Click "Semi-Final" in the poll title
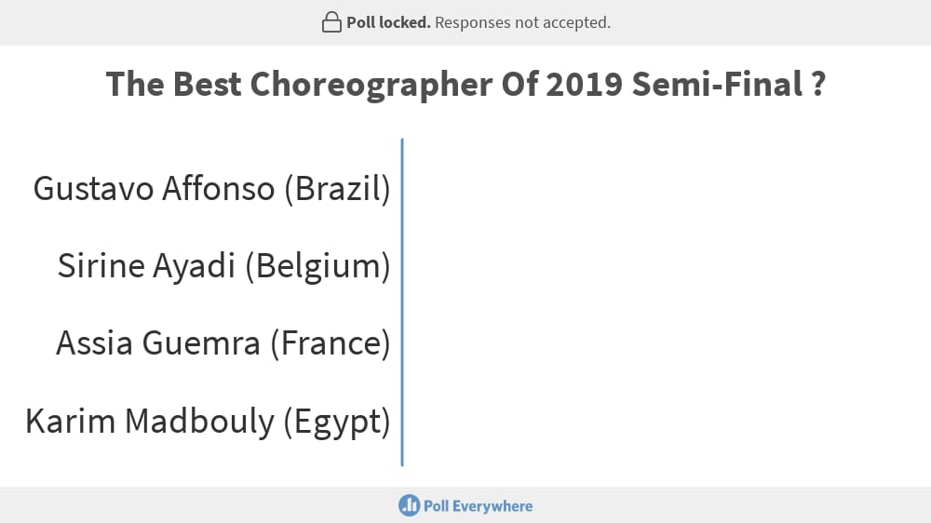The height and width of the screenshot is (523, 931). click(x=717, y=85)
